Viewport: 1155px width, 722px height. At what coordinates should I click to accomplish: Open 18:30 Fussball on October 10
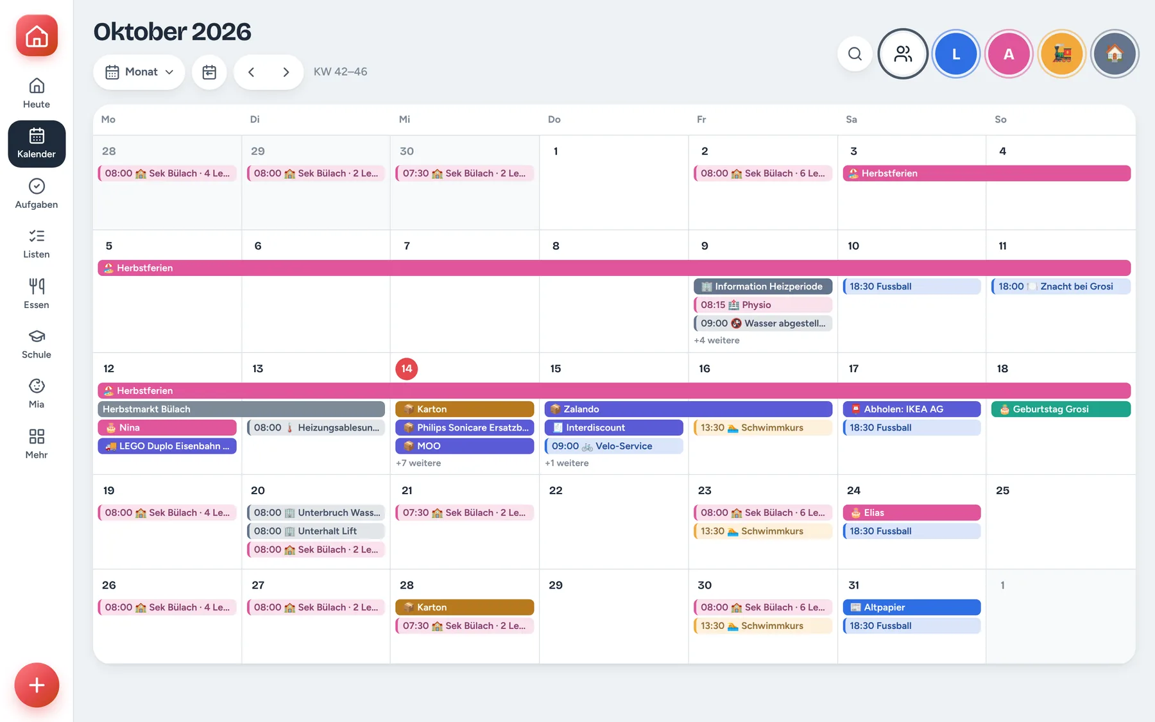pyautogui.click(x=912, y=286)
